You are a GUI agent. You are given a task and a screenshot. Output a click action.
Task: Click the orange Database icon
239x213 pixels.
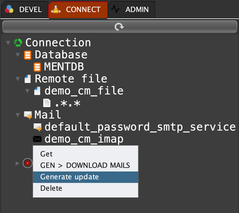(x=28, y=55)
